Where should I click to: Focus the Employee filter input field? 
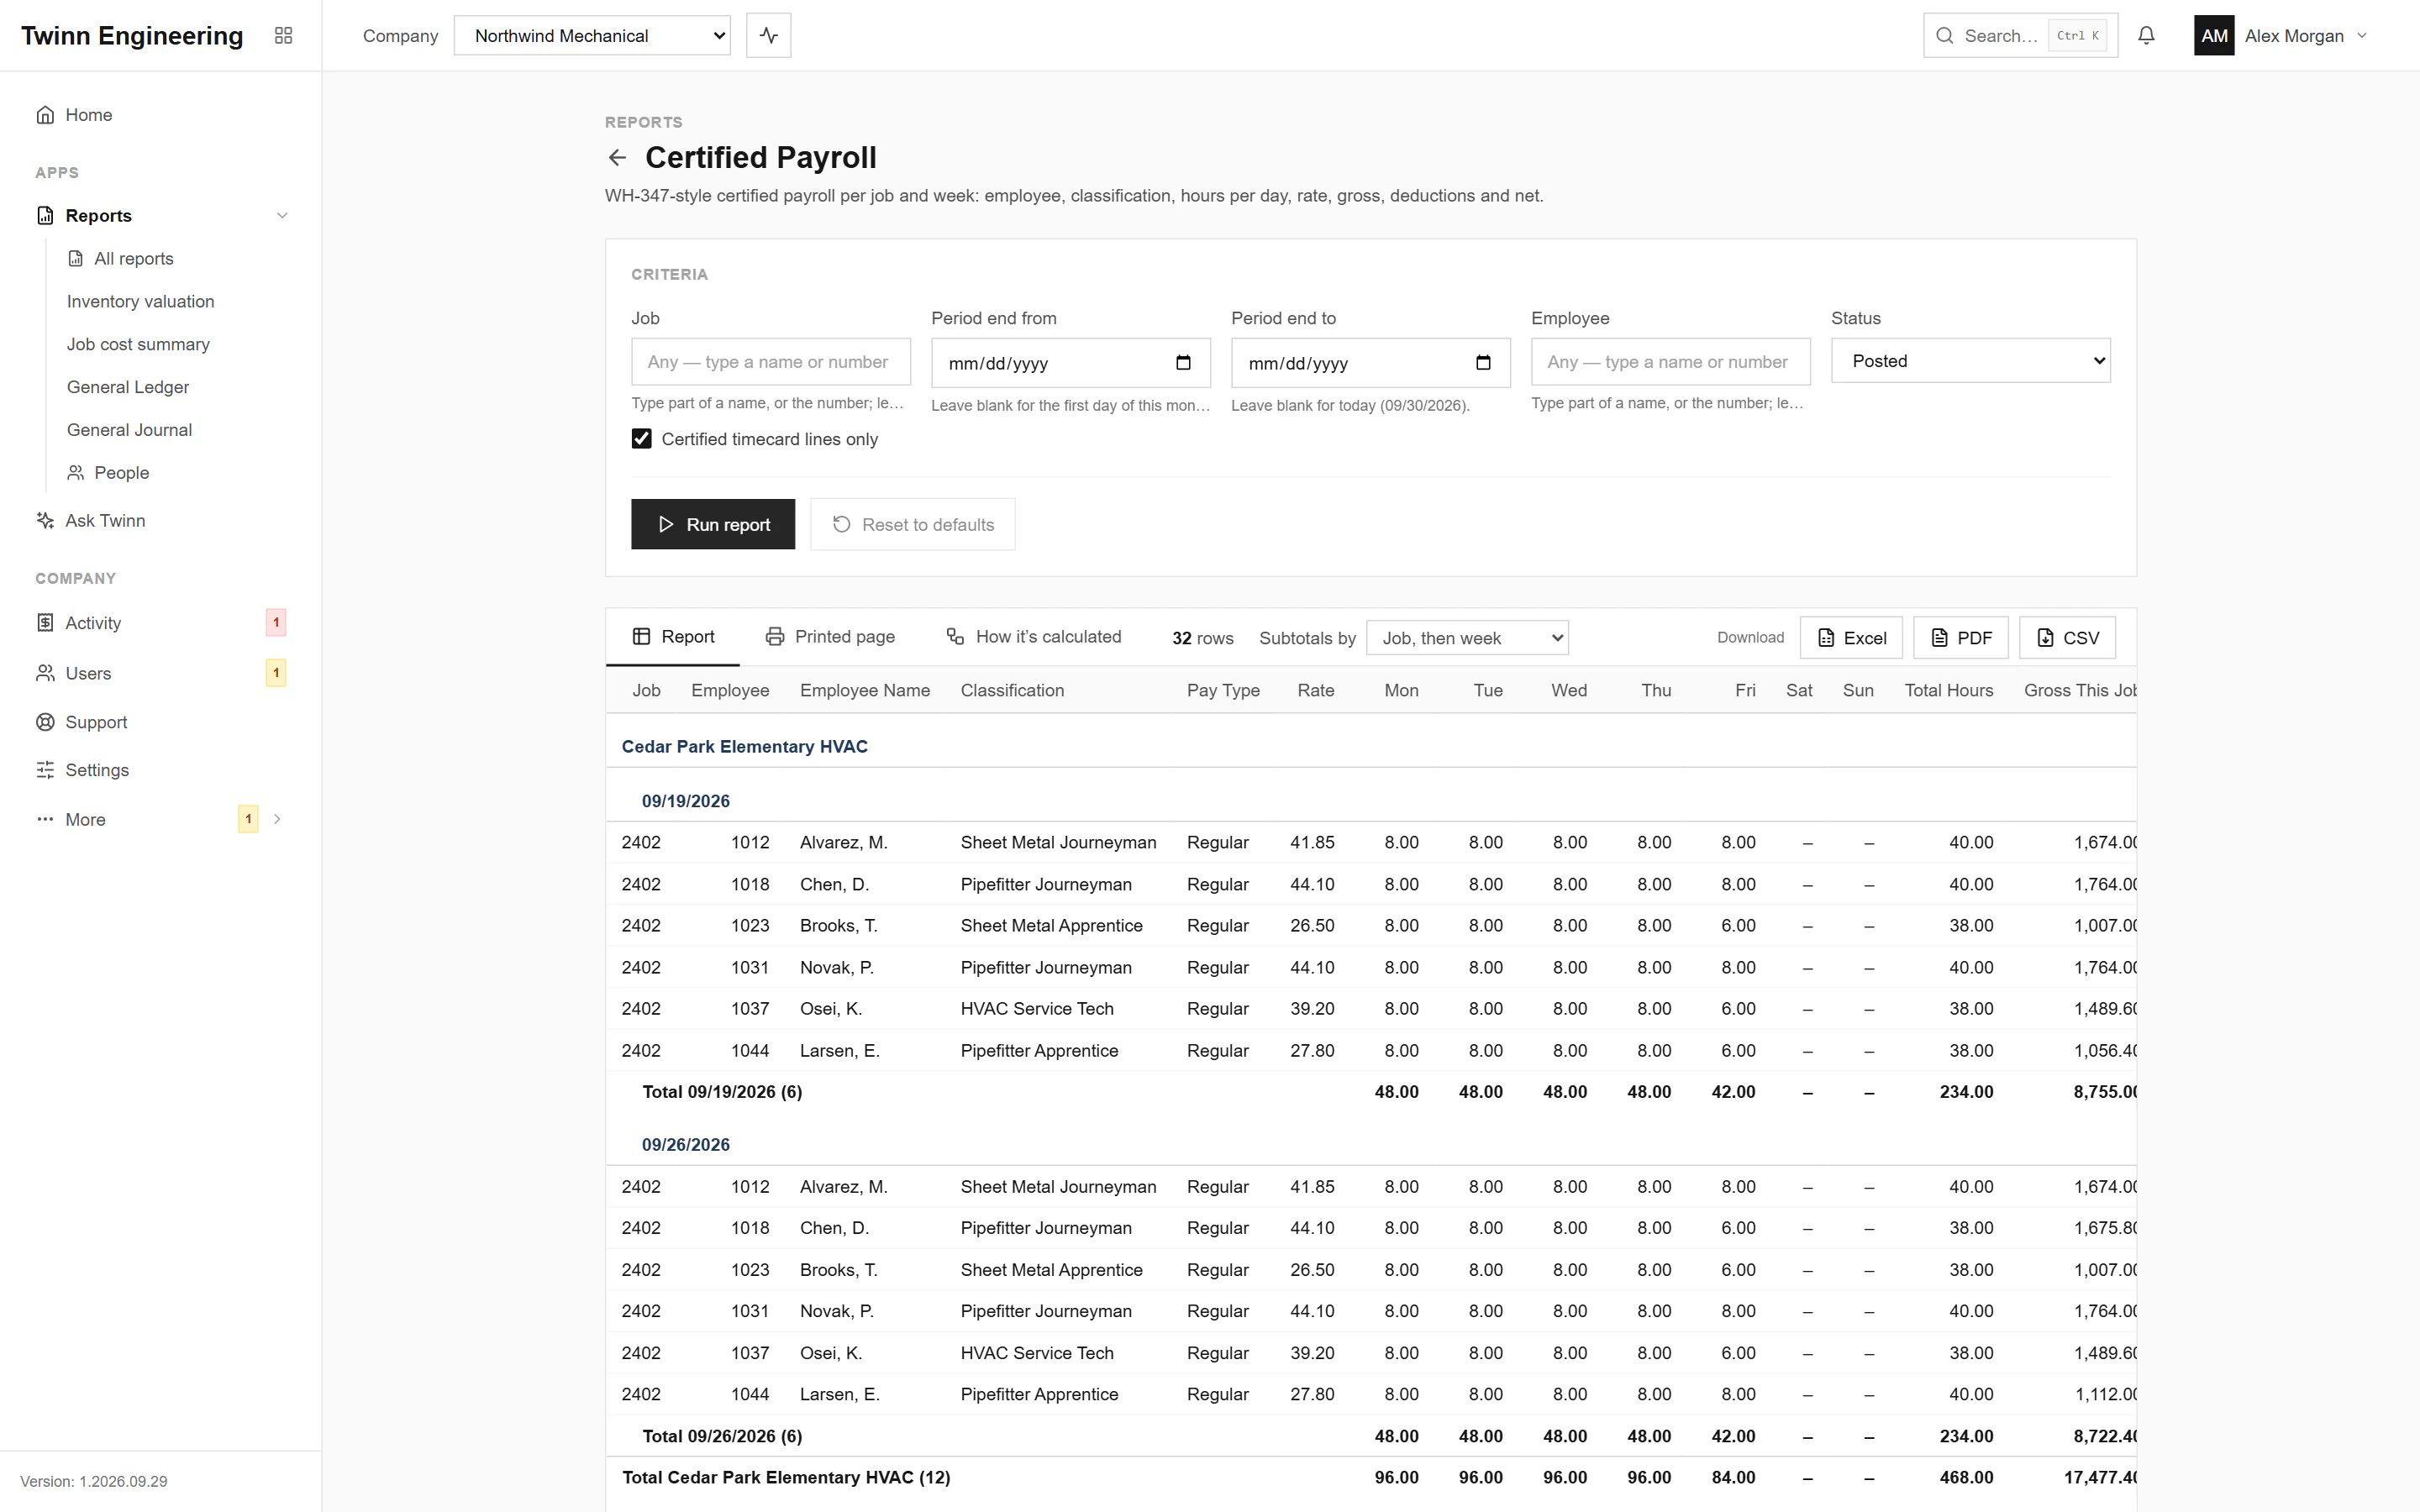(x=1670, y=362)
